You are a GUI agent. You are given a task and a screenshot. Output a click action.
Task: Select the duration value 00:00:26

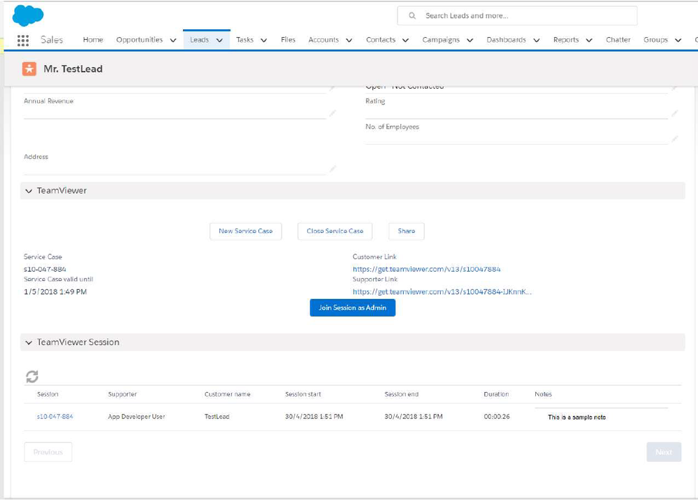click(x=497, y=416)
